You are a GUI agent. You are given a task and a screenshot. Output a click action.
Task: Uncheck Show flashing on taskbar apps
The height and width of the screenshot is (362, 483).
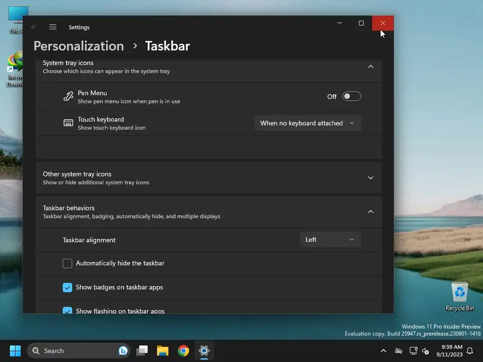[67, 310]
